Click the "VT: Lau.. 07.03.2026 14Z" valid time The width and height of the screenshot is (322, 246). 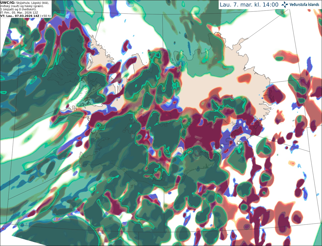[20, 16]
